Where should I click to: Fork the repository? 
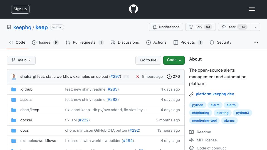pyautogui.click(x=201, y=27)
